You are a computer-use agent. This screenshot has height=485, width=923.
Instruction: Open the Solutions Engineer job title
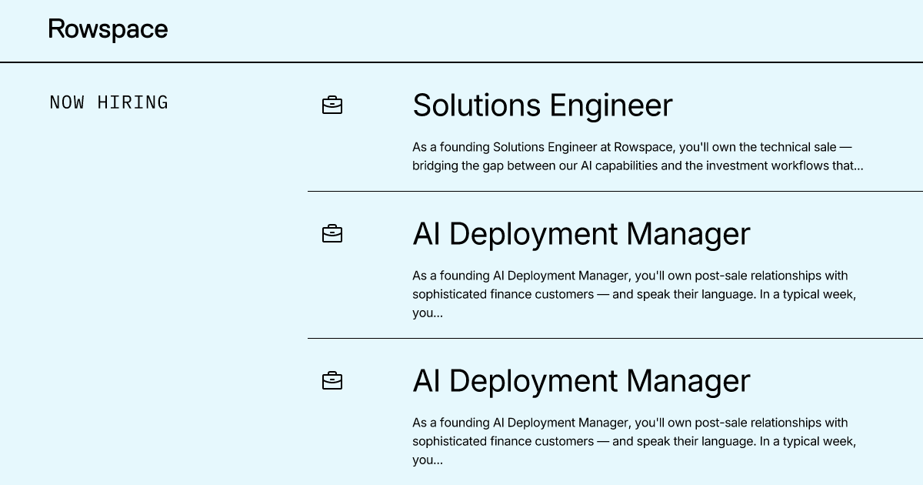pos(542,105)
